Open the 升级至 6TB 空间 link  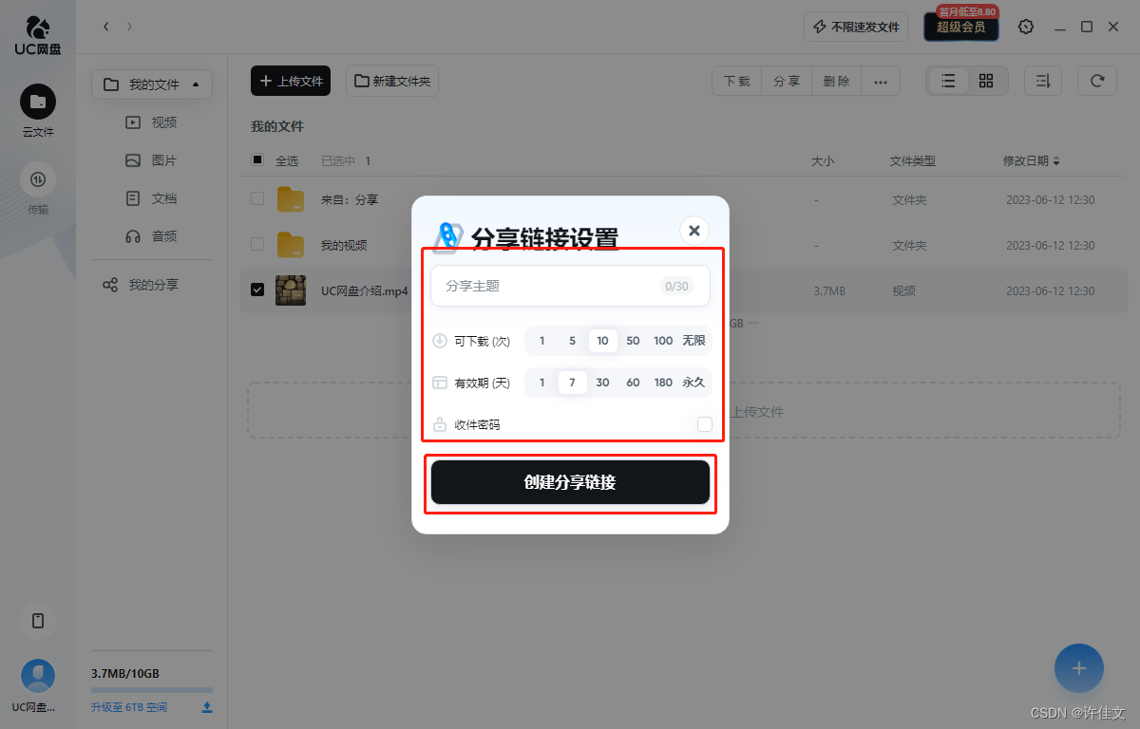click(128, 706)
